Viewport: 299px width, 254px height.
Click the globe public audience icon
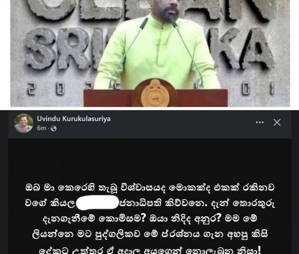[54, 128]
